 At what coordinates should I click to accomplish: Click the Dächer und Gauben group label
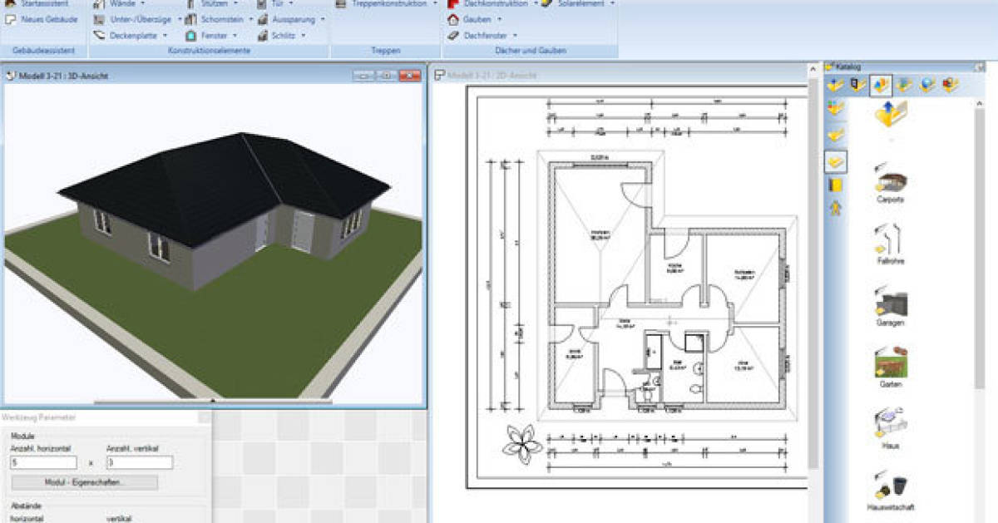click(530, 51)
